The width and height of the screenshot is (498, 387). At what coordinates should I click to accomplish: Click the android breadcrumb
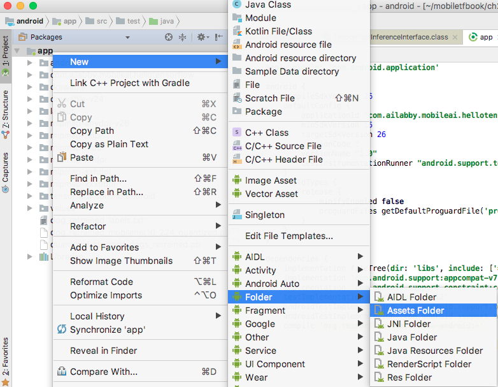[x=24, y=21]
